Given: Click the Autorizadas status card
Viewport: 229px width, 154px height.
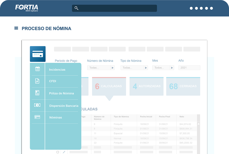Looking at the screenshot, I should tap(146, 86).
